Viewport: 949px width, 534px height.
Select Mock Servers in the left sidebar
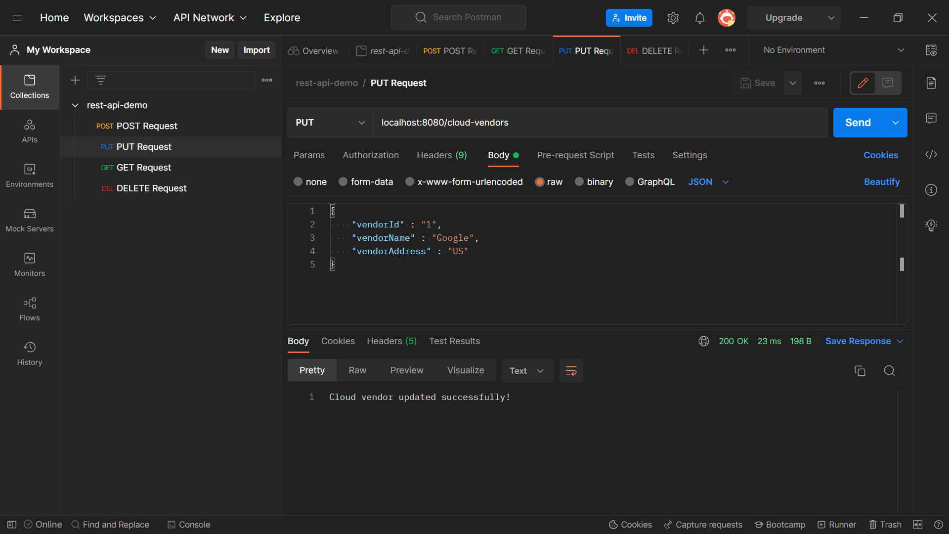click(x=29, y=220)
